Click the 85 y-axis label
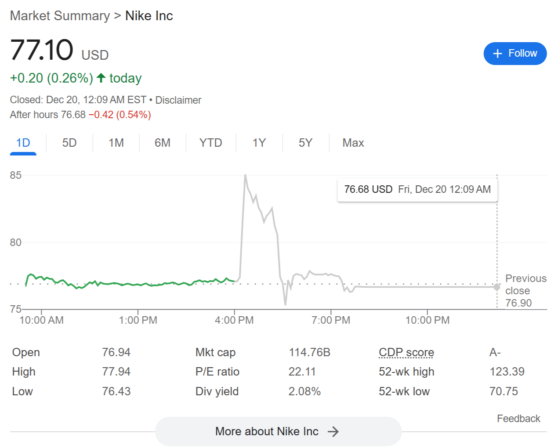Viewport: 558px width, 448px height. coord(16,175)
